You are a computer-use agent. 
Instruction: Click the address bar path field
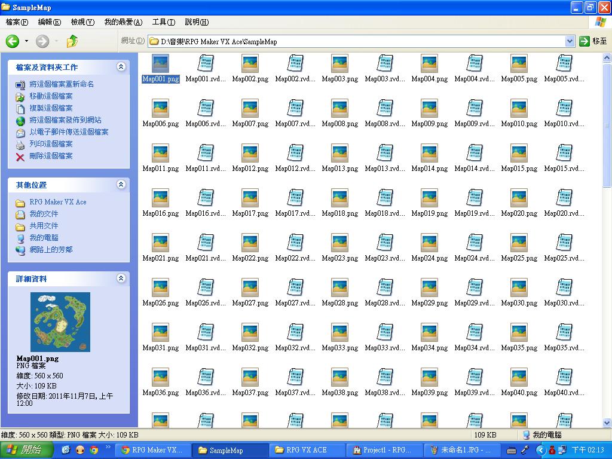(x=357, y=41)
